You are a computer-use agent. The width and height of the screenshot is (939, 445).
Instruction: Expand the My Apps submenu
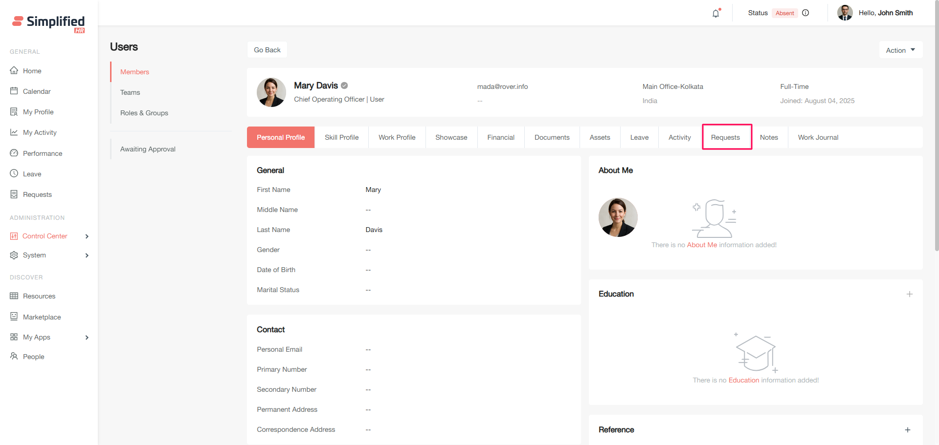87,338
